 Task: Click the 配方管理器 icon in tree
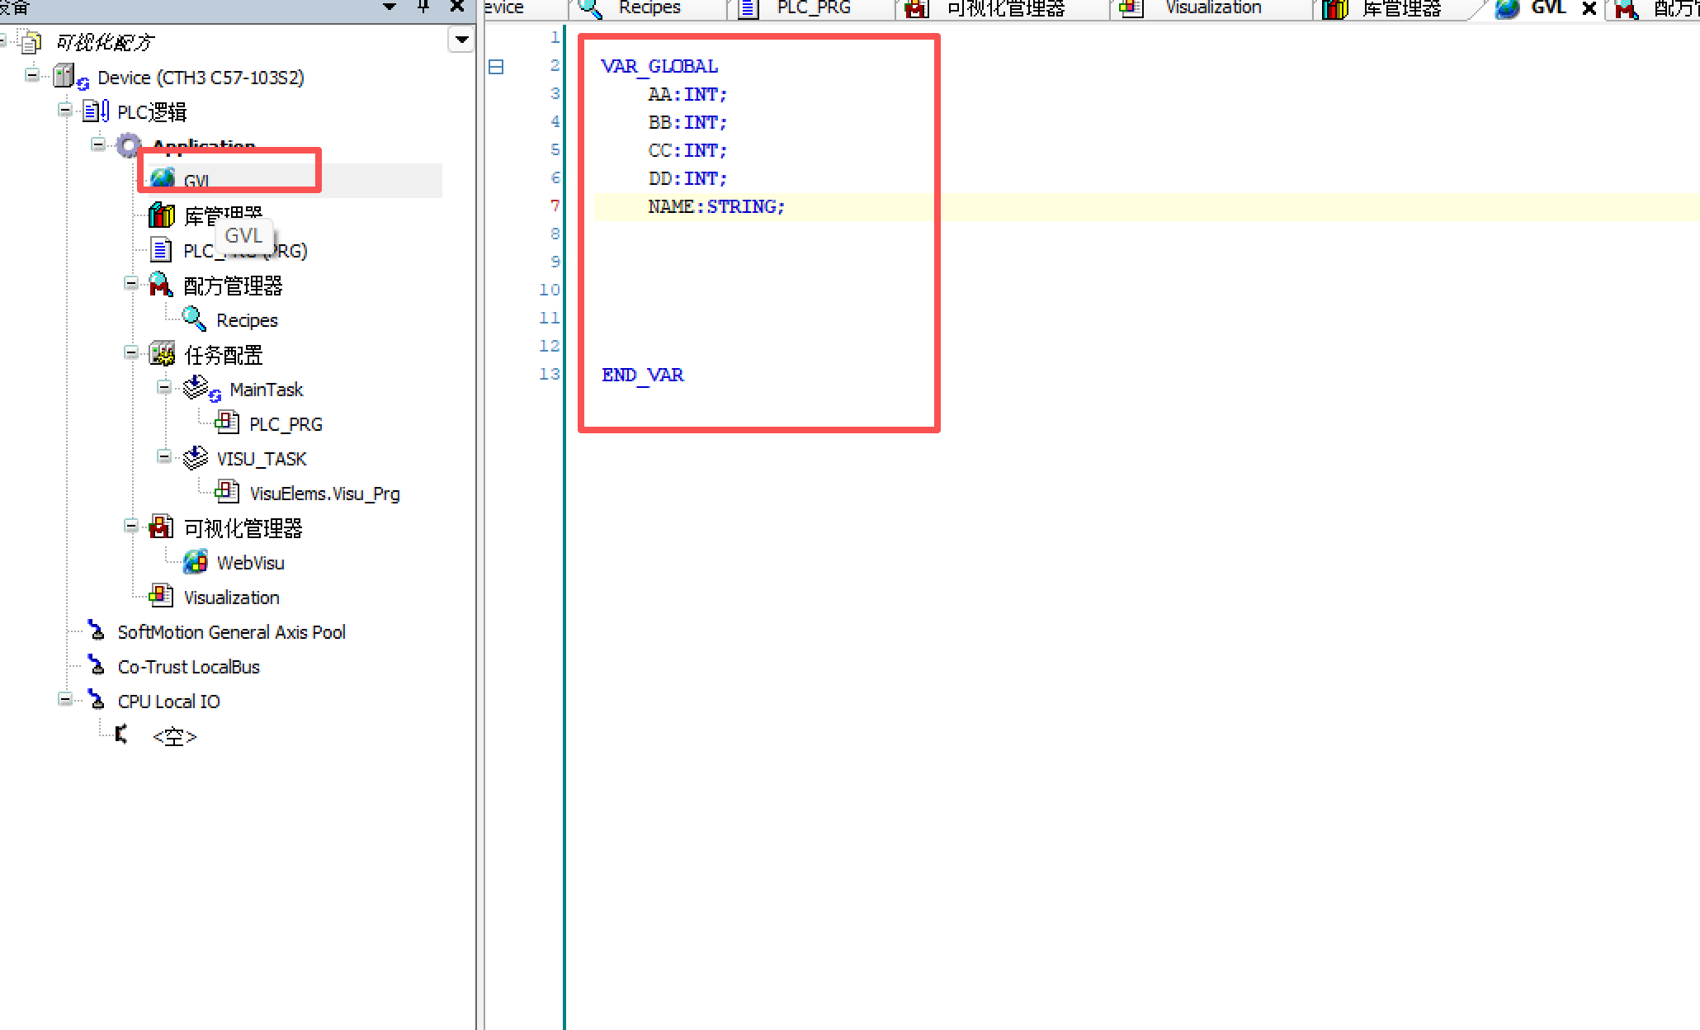click(161, 285)
